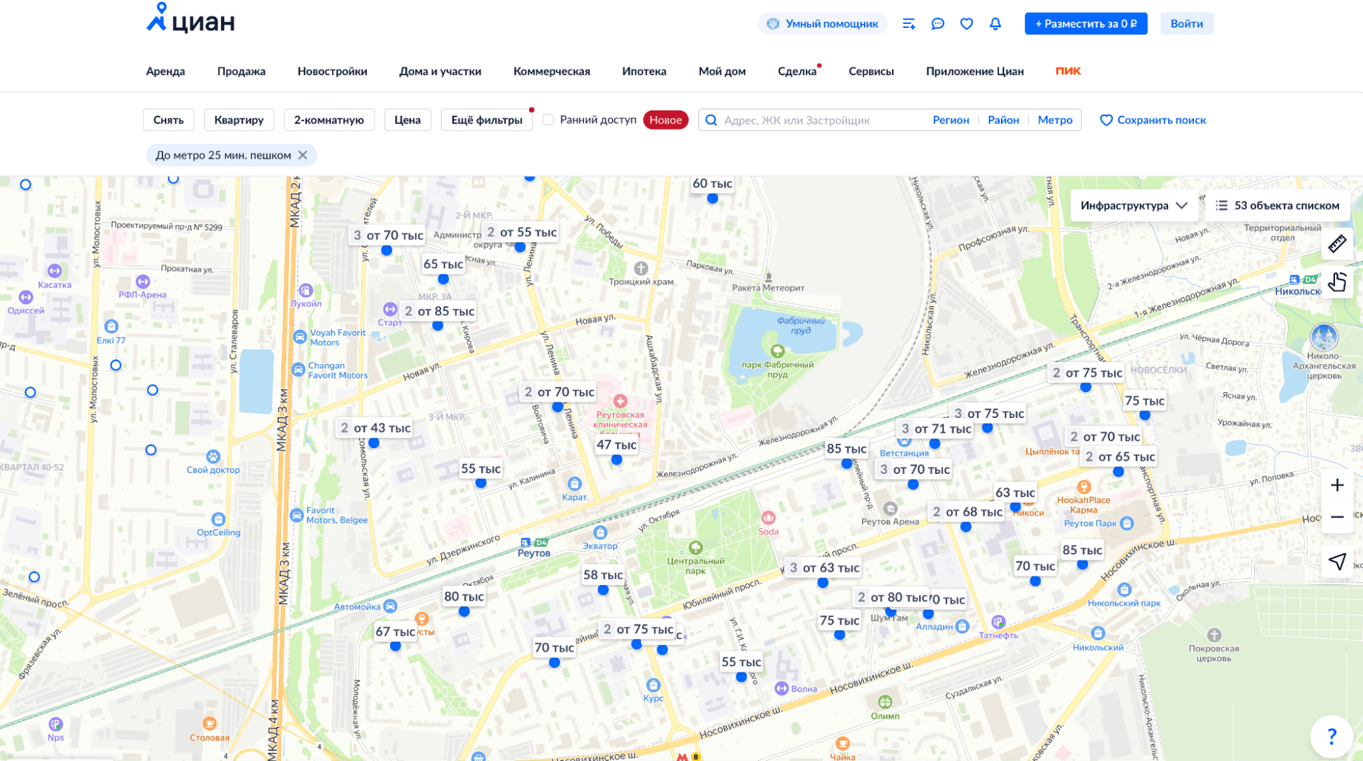This screenshot has height=761, width=1363.
Task: Open the favorites heart icon in header
Action: pos(966,24)
